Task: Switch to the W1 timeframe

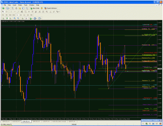Action: click(28, 15)
